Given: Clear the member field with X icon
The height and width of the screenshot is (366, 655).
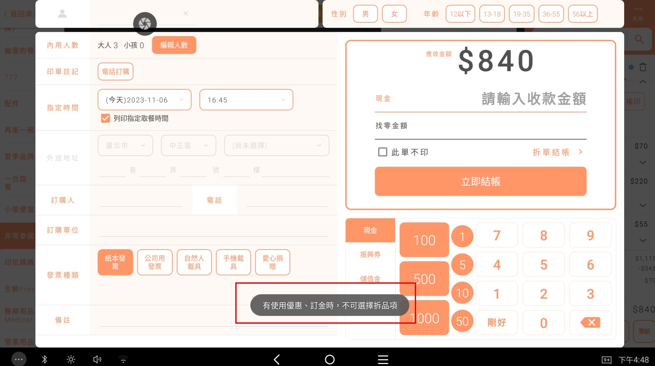Looking at the screenshot, I should [x=186, y=13].
